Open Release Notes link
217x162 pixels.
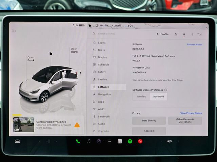(195, 45)
